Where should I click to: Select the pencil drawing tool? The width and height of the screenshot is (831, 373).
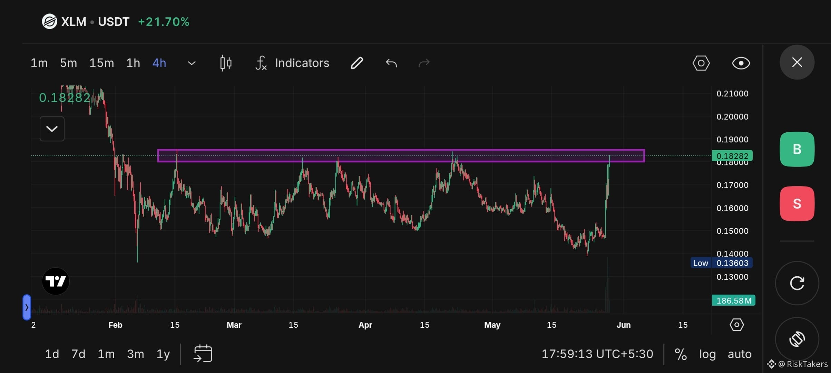click(x=357, y=63)
